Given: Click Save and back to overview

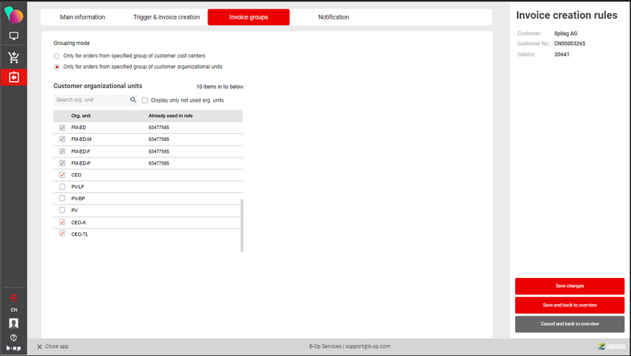Looking at the screenshot, I should coord(569,305).
